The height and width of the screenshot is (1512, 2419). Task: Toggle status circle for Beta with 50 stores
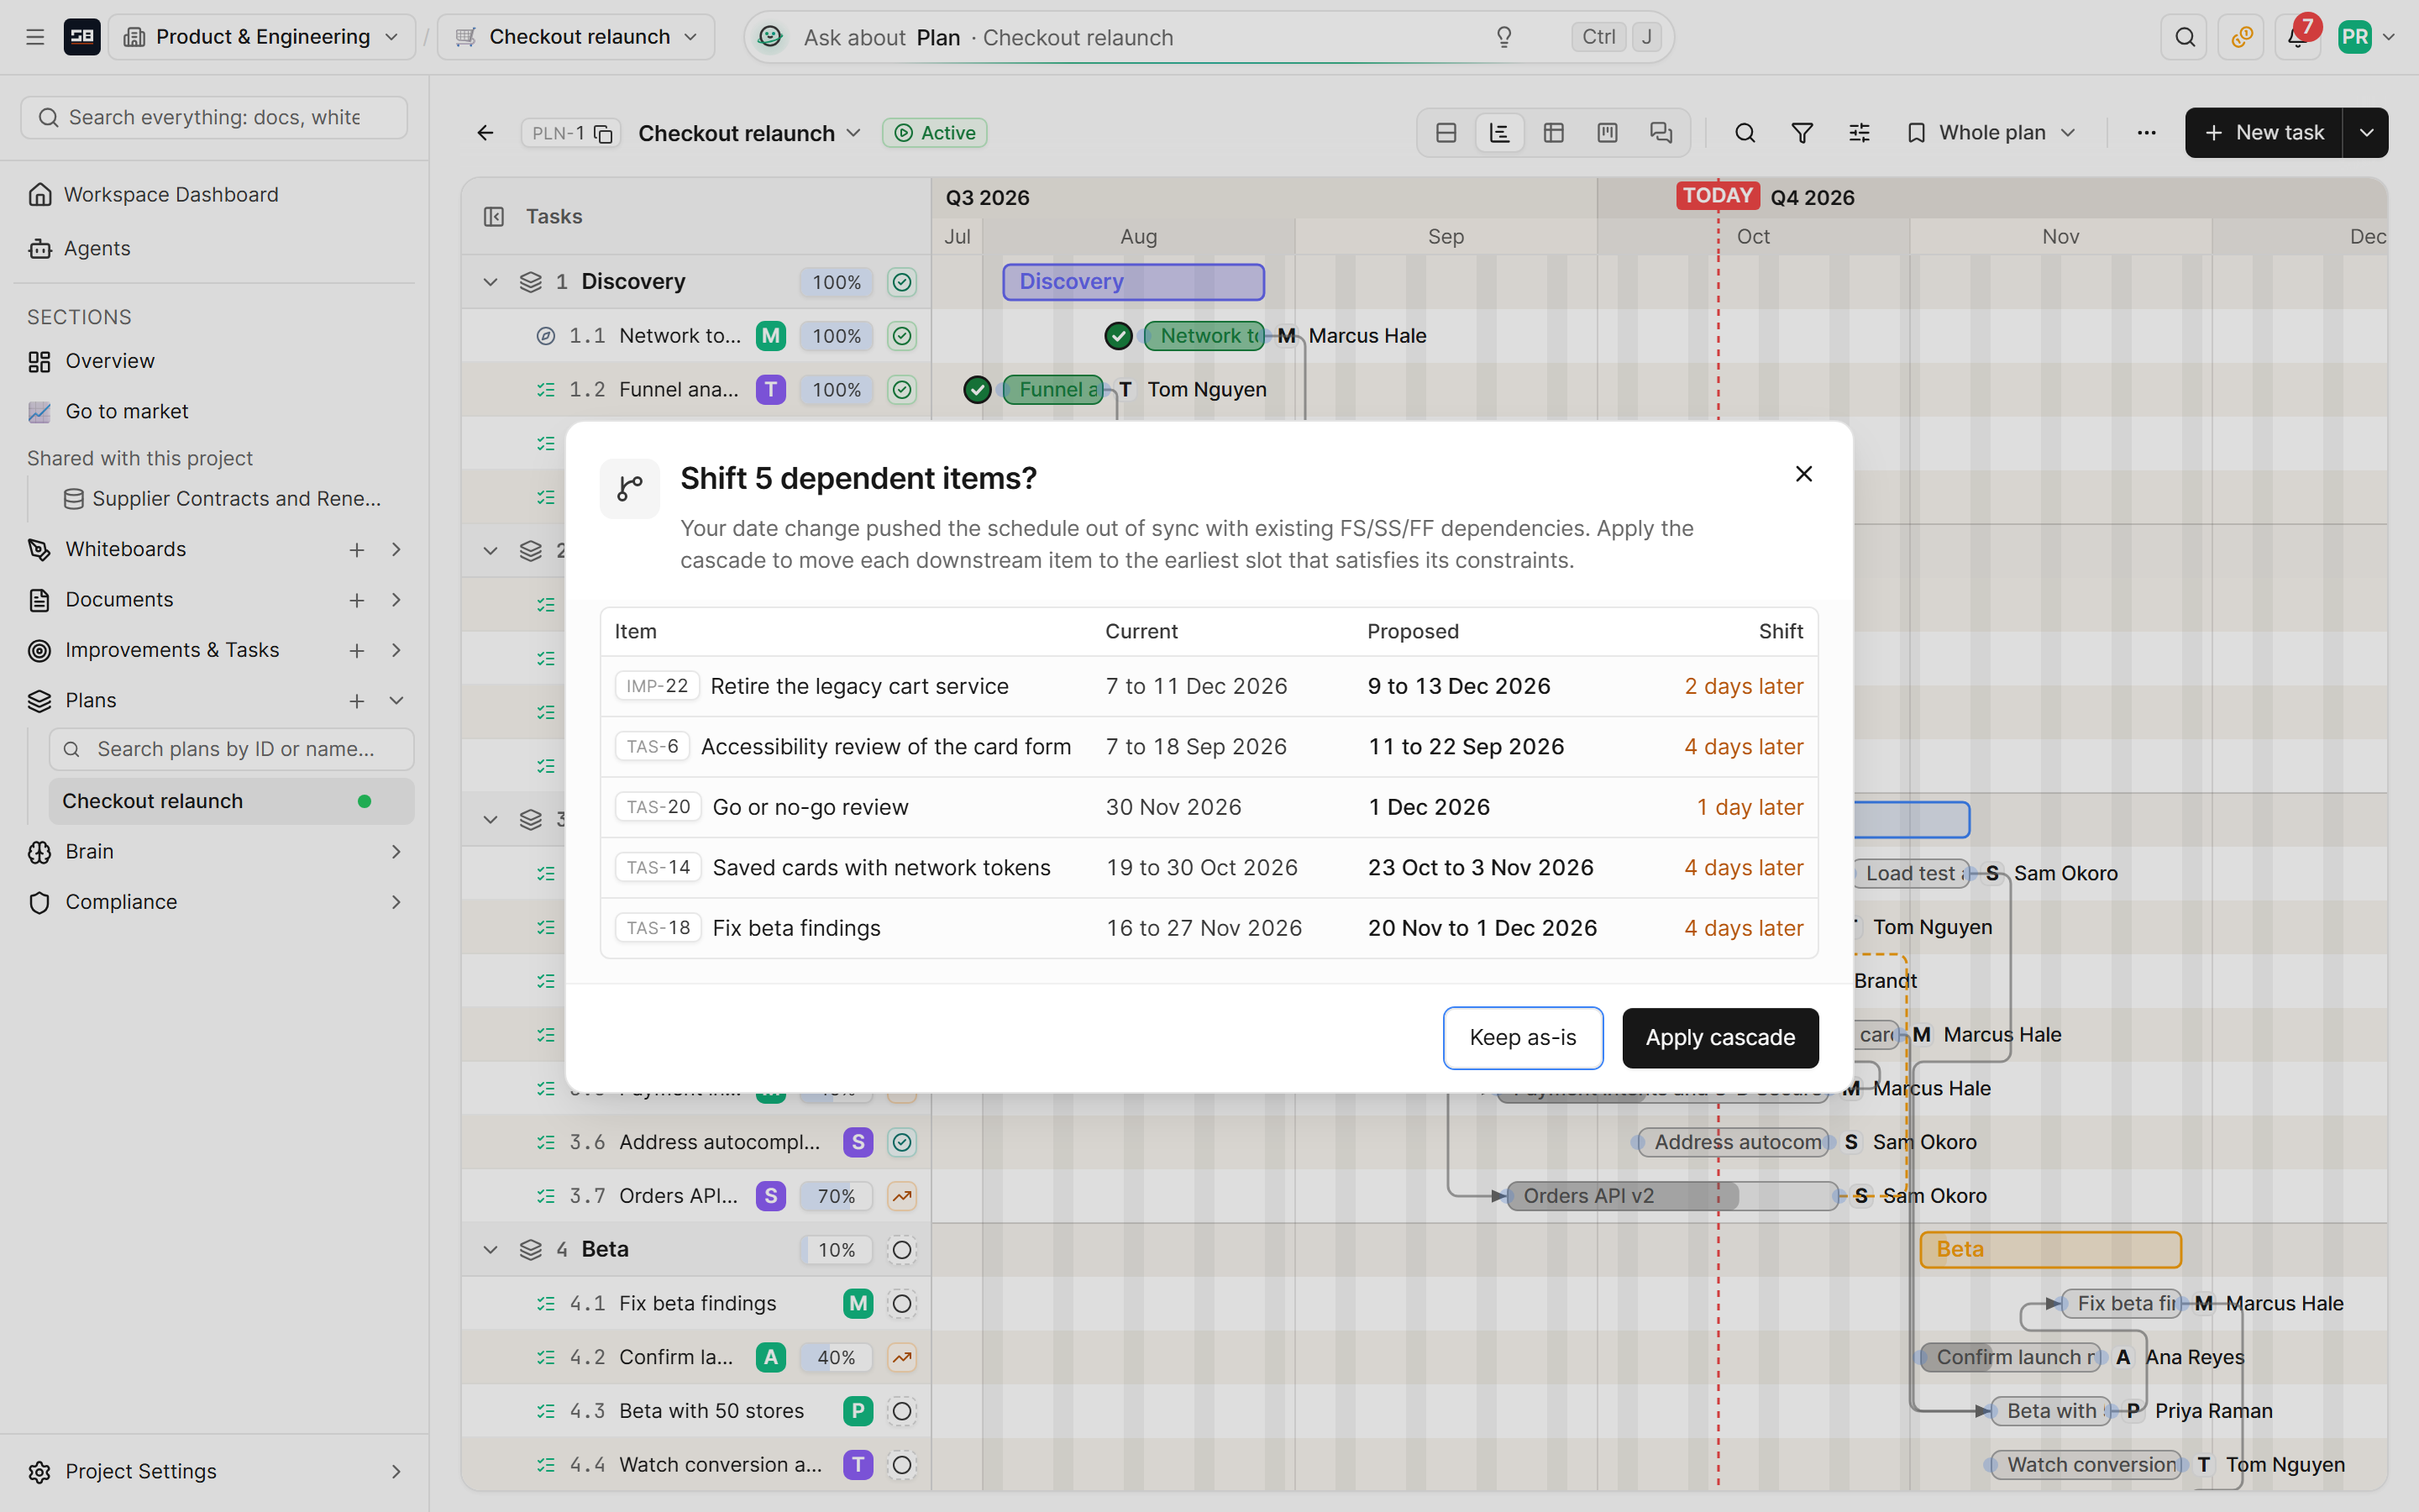pyautogui.click(x=901, y=1411)
